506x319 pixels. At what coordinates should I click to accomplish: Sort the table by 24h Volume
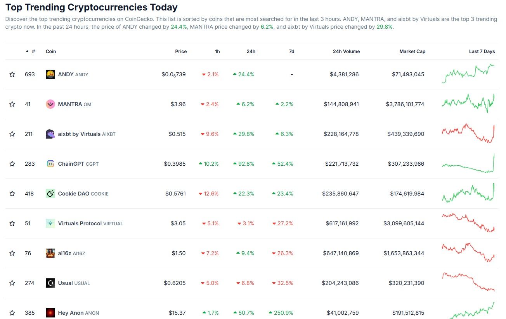pos(346,51)
